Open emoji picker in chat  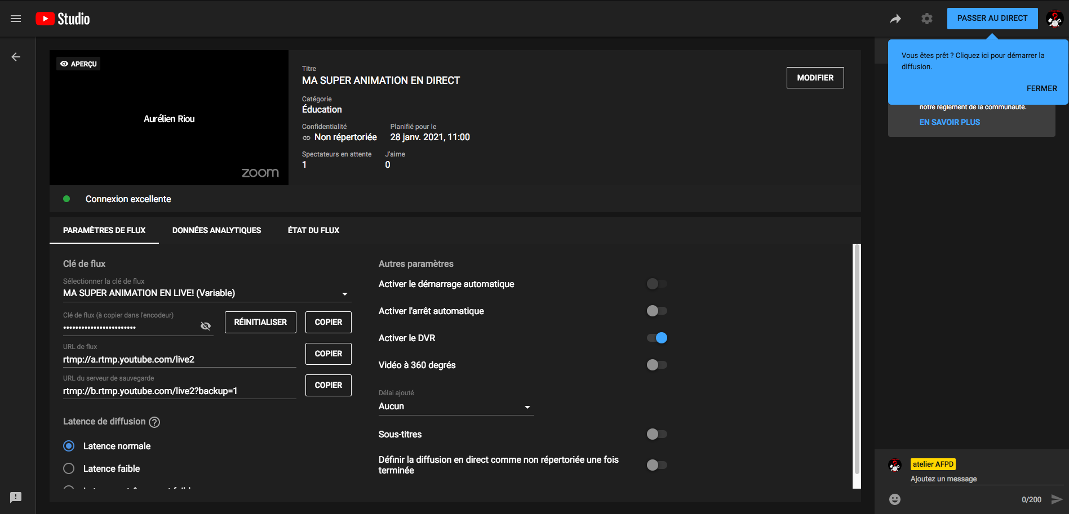(x=894, y=499)
